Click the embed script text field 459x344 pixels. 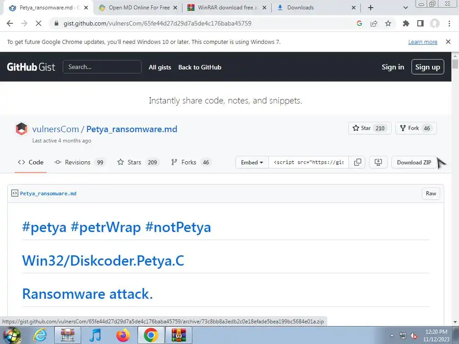tap(308, 162)
